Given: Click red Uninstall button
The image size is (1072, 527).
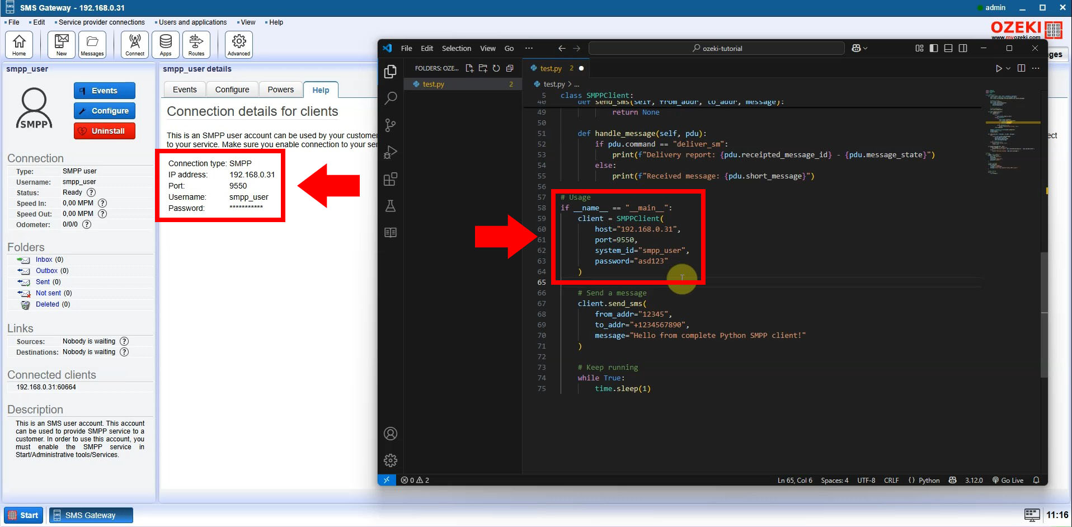Looking at the screenshot, I should (105, 131).
